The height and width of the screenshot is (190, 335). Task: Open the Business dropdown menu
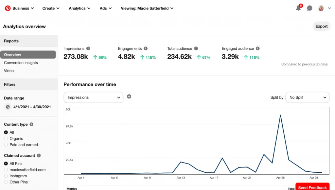[x=23, y=8]
